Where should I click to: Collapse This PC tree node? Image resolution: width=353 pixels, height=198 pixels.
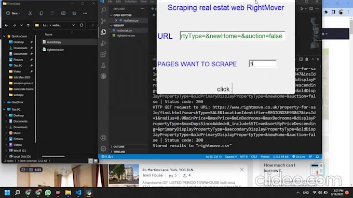click(4, 110)
